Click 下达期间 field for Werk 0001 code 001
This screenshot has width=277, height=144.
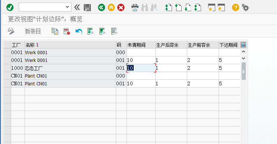(x=229, y=60)
